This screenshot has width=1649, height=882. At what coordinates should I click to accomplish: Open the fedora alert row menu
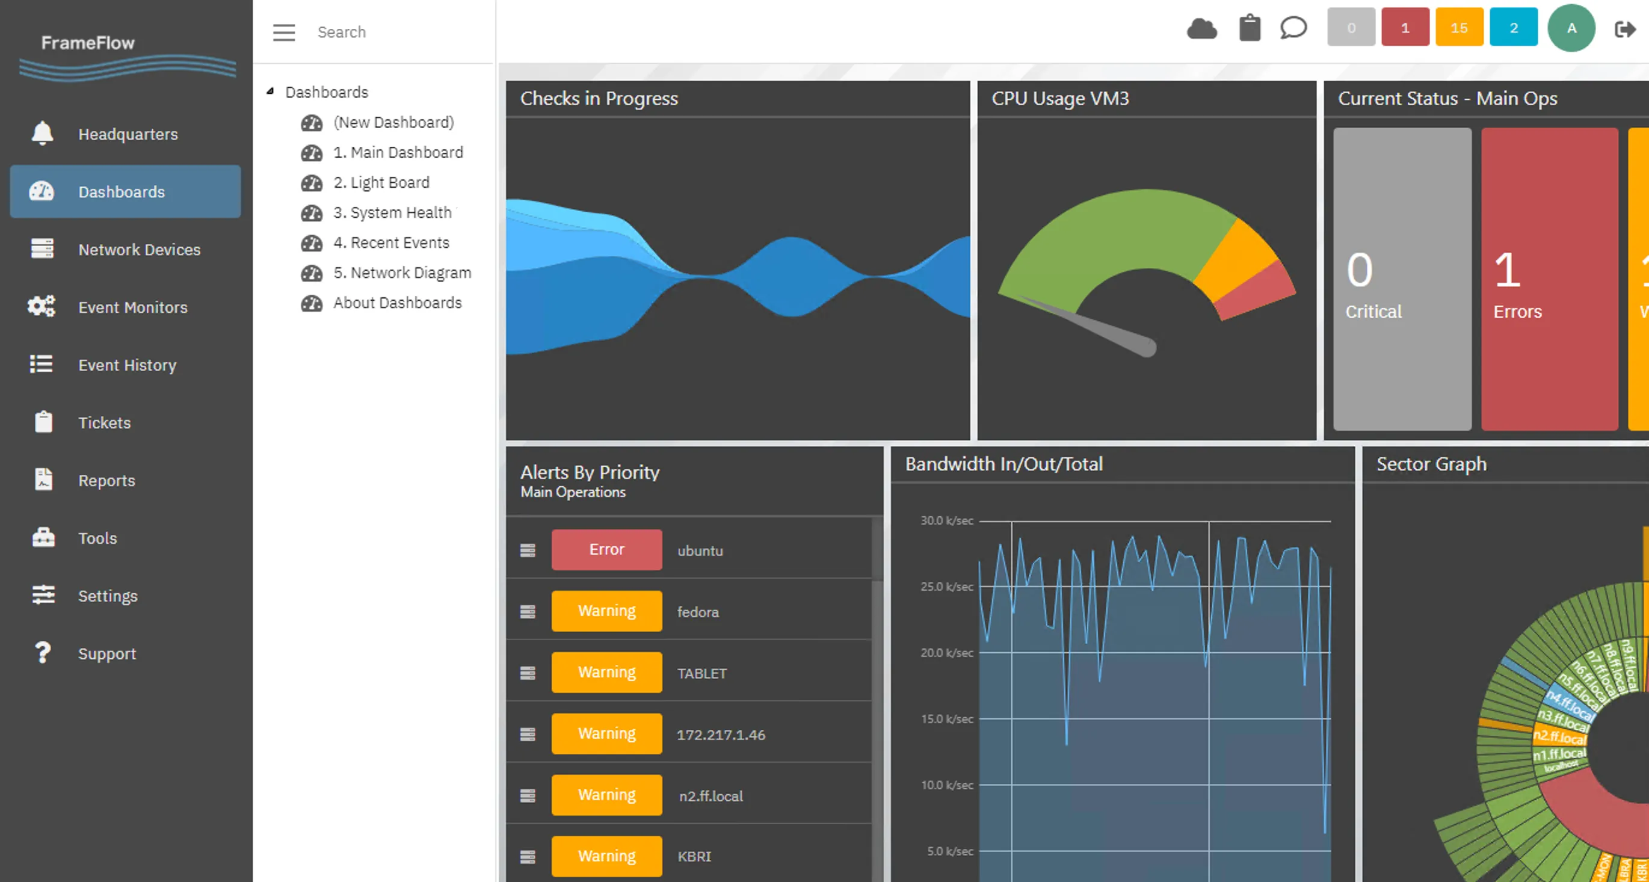coord(528,611)
